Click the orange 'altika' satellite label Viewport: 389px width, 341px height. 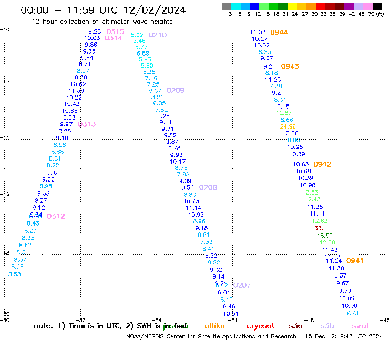pos(214,326)
